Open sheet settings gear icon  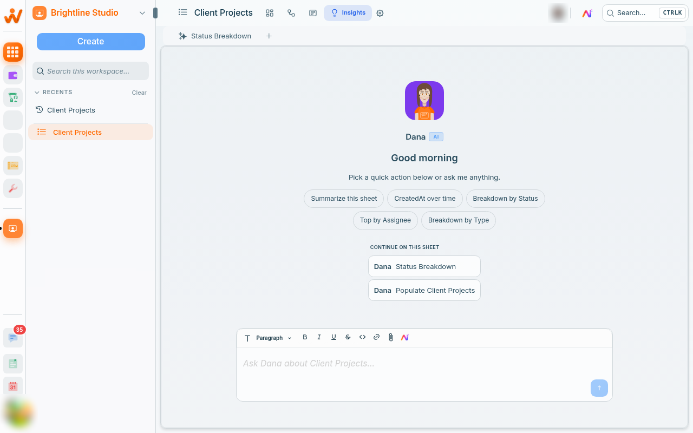[x=380, y=13]
